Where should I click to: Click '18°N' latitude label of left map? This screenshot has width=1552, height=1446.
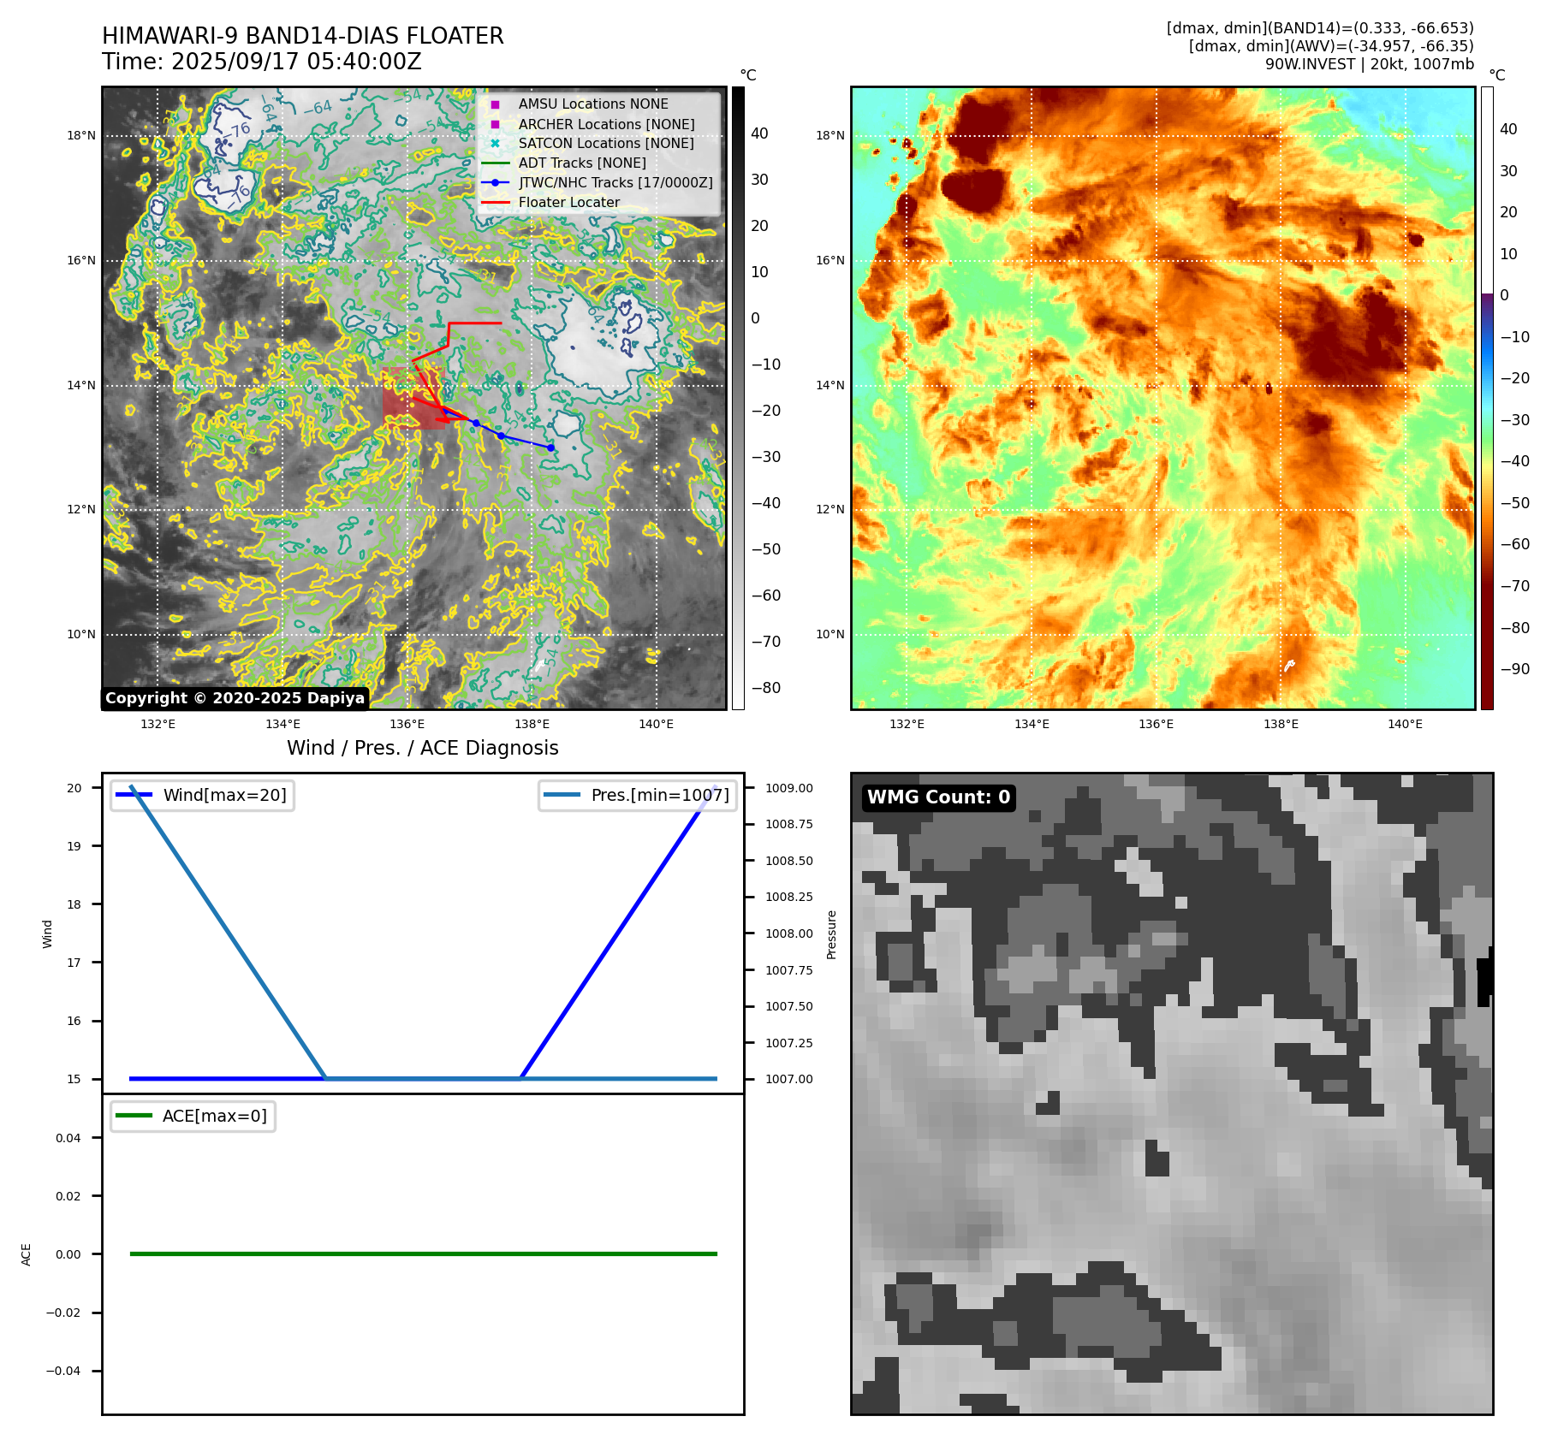tap(81, 135)
